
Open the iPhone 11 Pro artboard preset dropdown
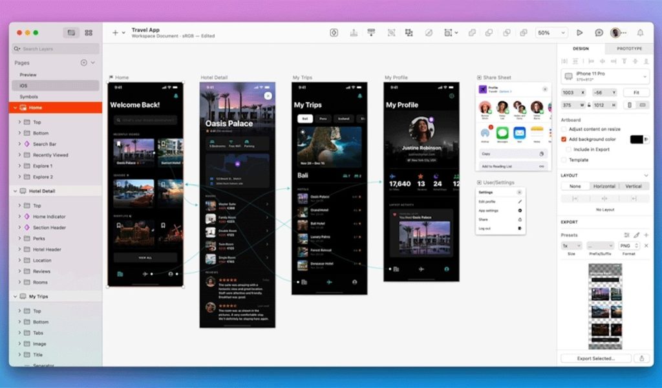pos(605,76)
